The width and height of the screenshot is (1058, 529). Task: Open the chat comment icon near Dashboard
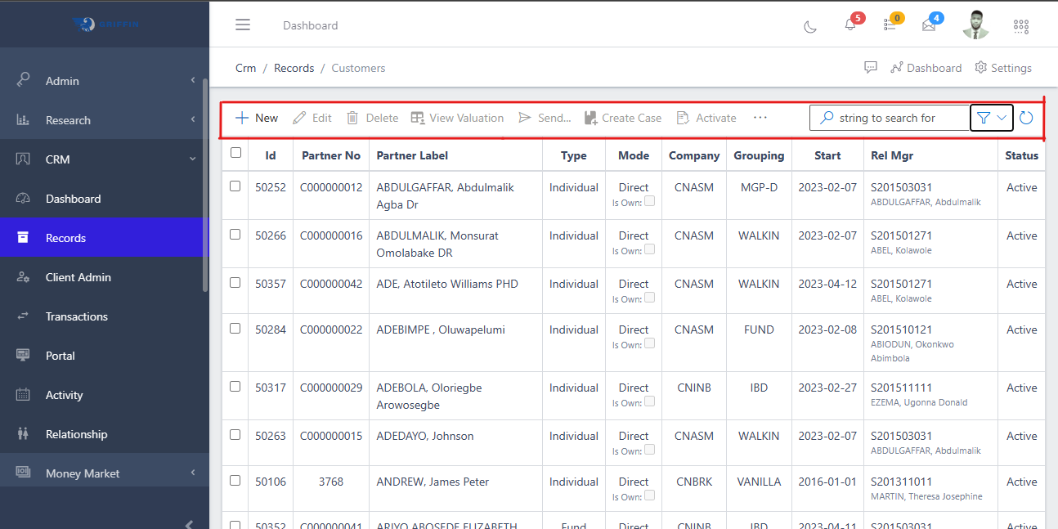coord(871,68)
